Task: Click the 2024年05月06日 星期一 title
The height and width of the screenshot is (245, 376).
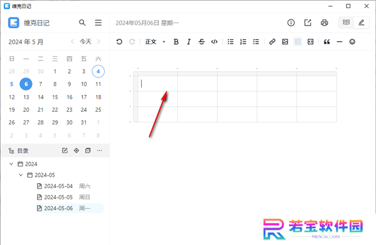Action: point(147,23)
